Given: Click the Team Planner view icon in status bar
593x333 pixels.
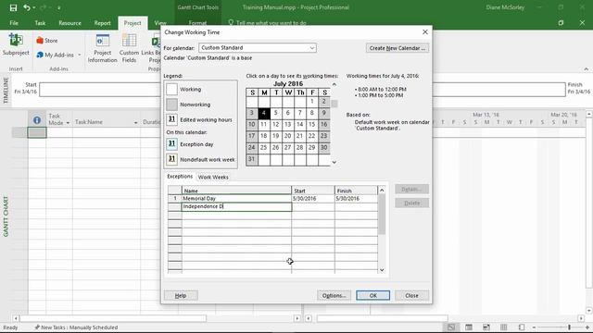Looking at the screenshot, I should coord(486,327).
